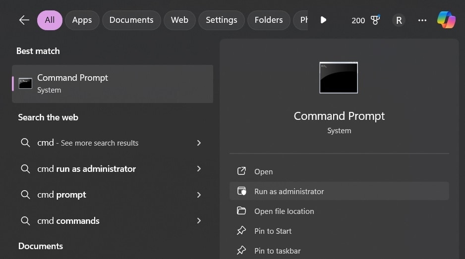Open the Command Prompt best match result
This screenshot has height=259, width=465.
113,84
